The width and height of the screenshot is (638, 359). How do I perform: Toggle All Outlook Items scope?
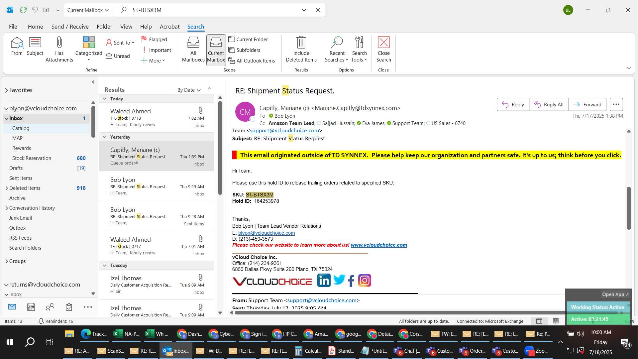click(x=252, y=60)
